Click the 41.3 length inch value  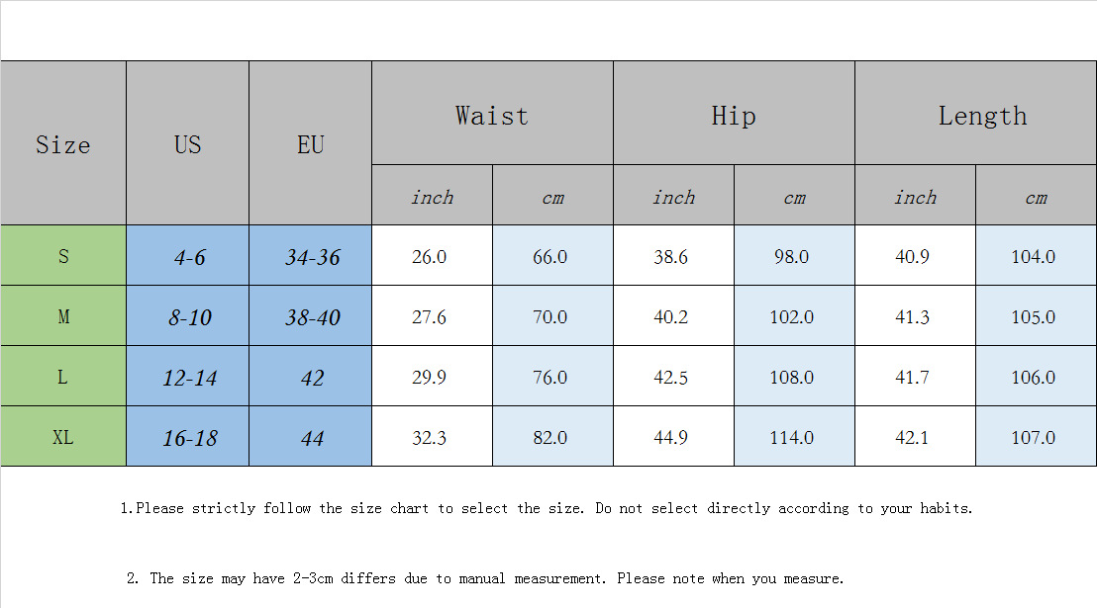pyautogui.click(x=911, y=317)
